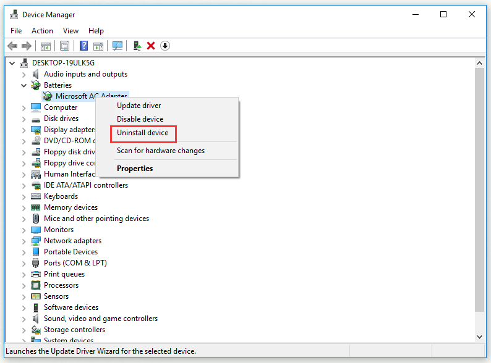This screenshot has height=363, width=491.
Task: Expand the Network adapters category
Action: pyautogui.click(x=23, y=241)
